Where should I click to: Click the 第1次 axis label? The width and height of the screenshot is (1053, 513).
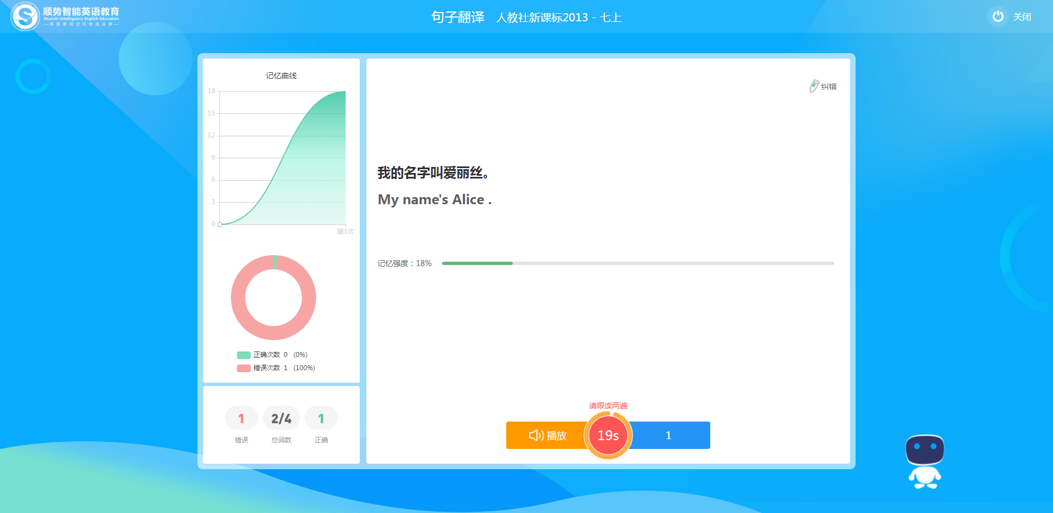(x=346, y=232)
